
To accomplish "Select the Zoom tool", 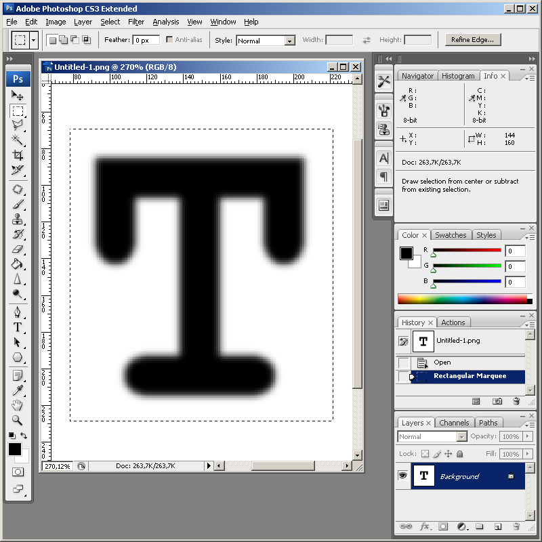I will tap(18, 420).
